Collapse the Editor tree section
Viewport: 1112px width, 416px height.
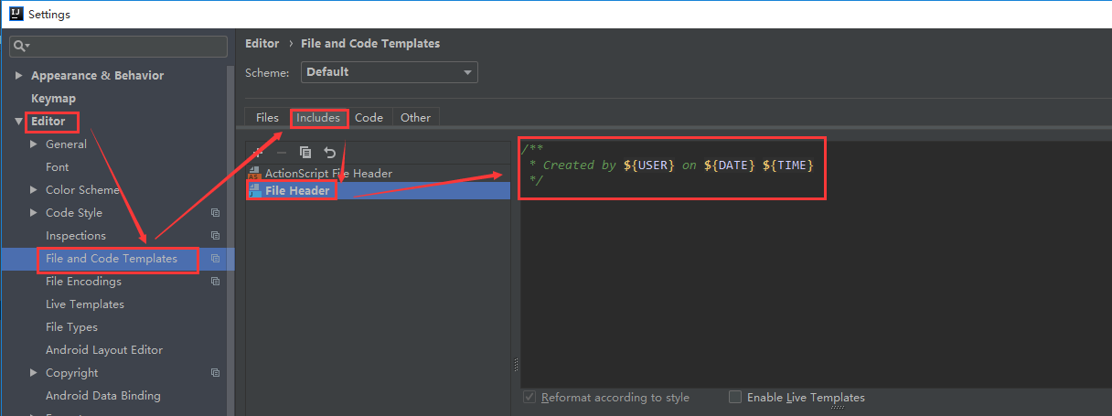[x=18, y=122]
